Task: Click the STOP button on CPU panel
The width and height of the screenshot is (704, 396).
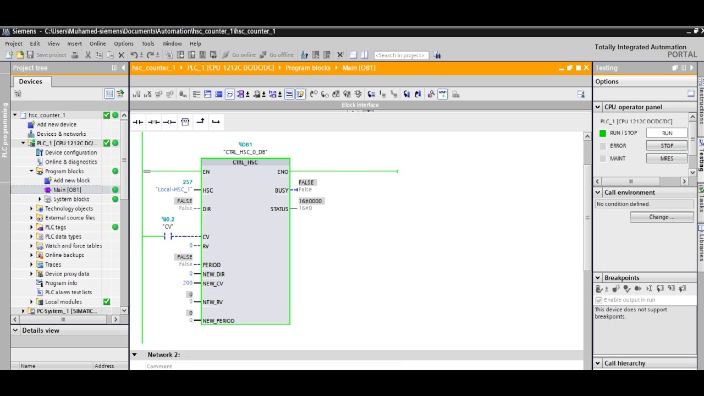Action: pyautogui.click(x=667, y=146)
